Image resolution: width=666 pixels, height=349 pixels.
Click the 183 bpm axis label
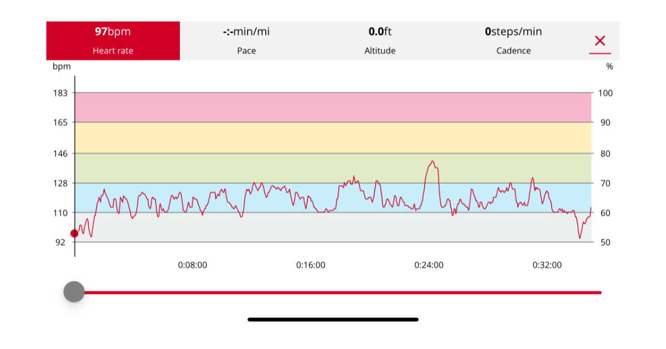[60, 93]
